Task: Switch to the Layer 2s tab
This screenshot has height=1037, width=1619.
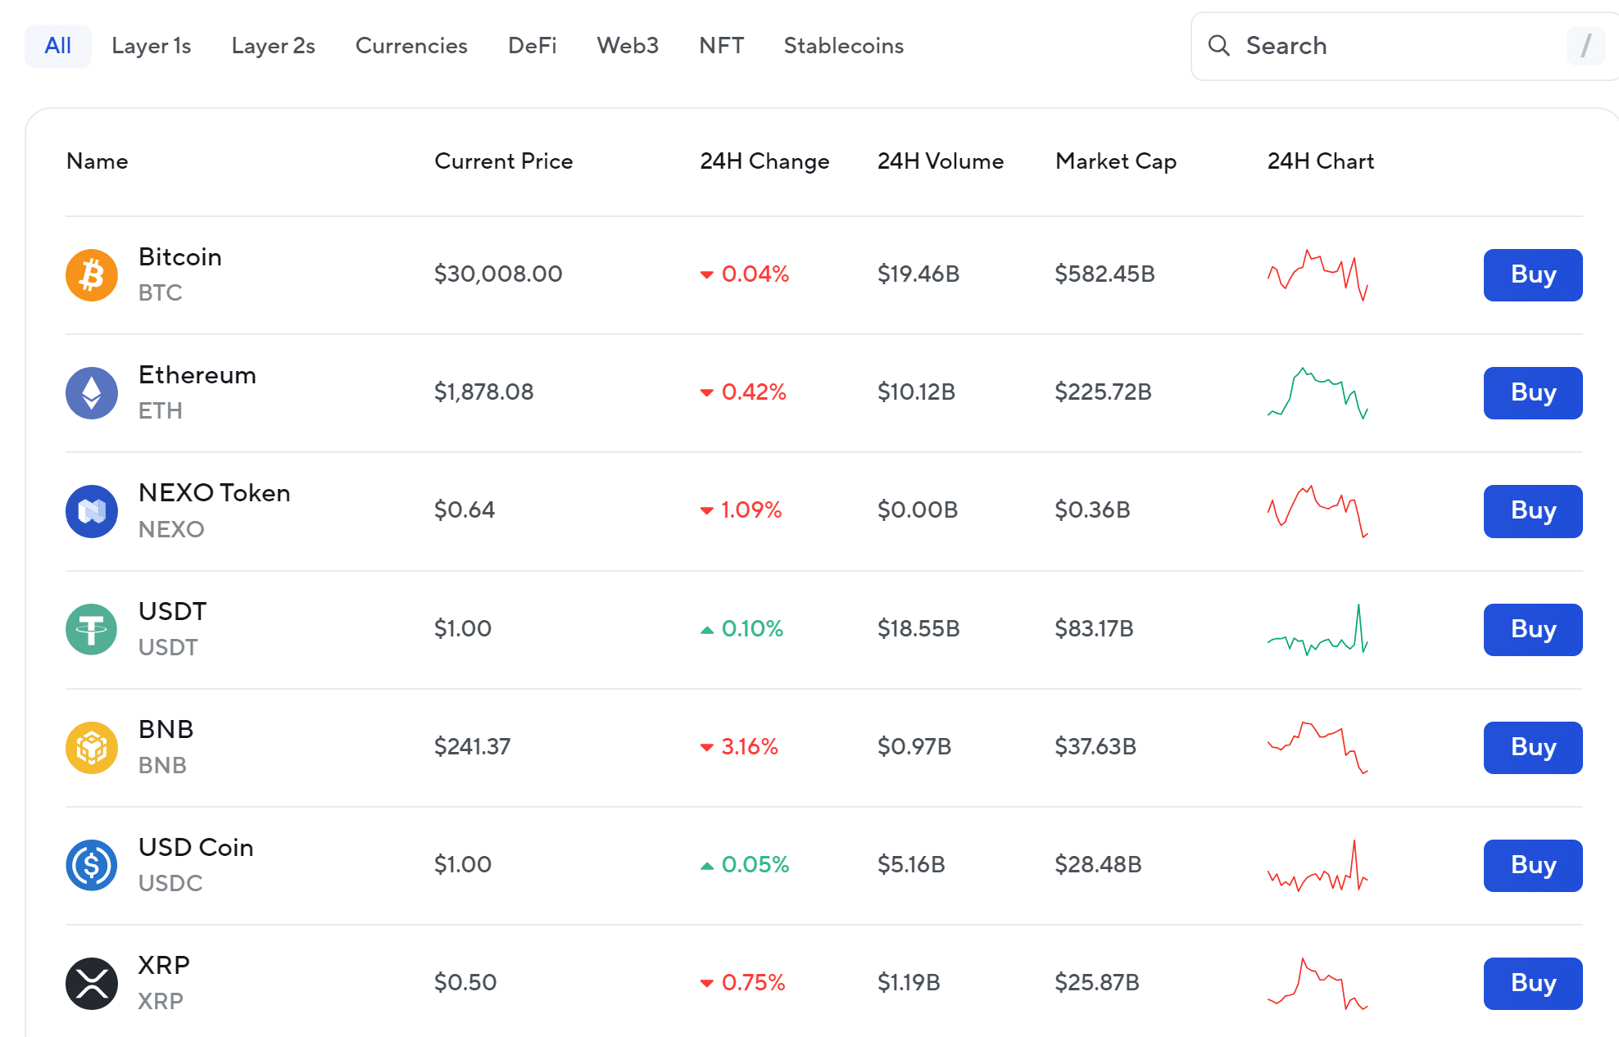Action: 273,46
